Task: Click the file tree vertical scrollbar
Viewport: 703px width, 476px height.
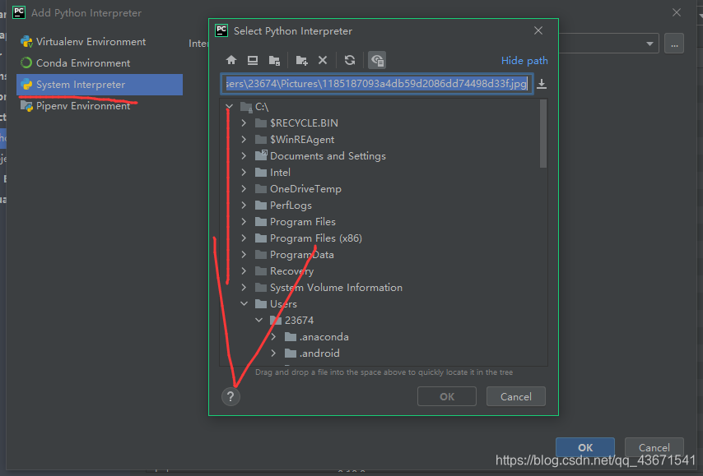Action: [x=543, y=133]
